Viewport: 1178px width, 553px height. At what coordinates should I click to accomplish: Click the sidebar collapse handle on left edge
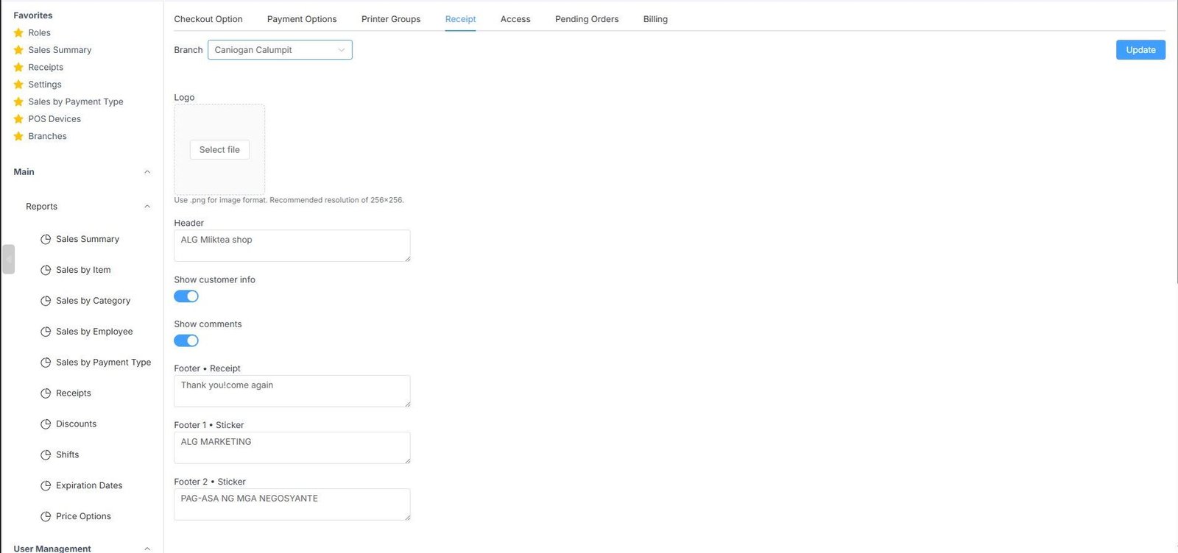(8, 259)
